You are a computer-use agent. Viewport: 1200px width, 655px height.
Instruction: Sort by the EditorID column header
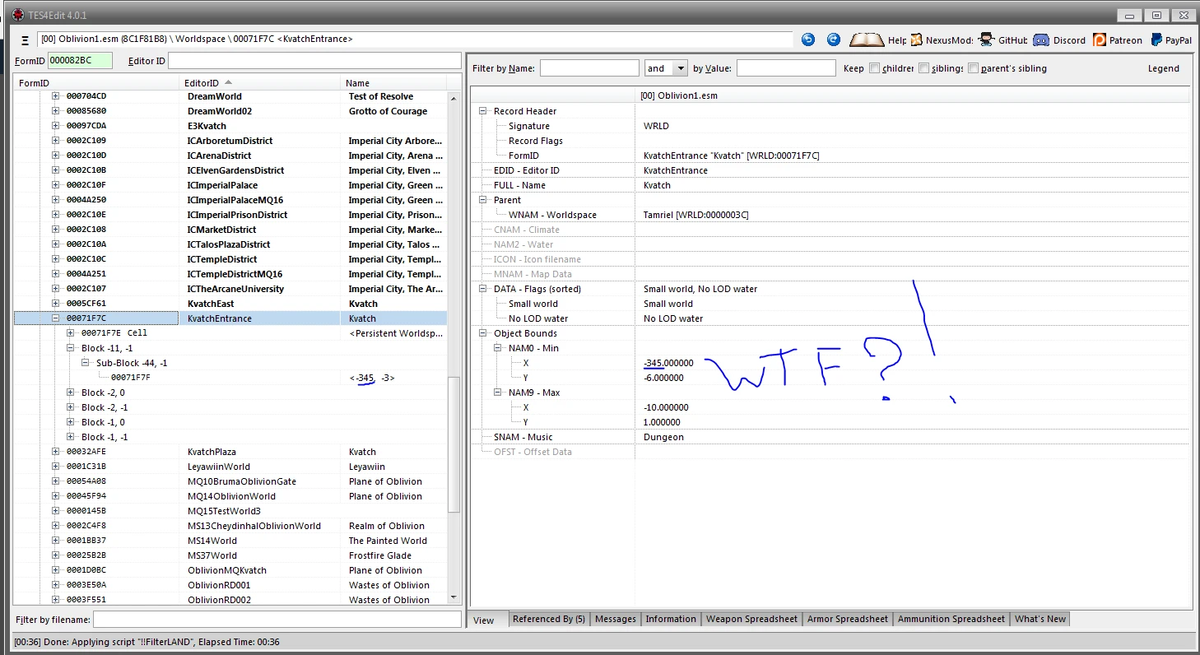tap(260, 83)
